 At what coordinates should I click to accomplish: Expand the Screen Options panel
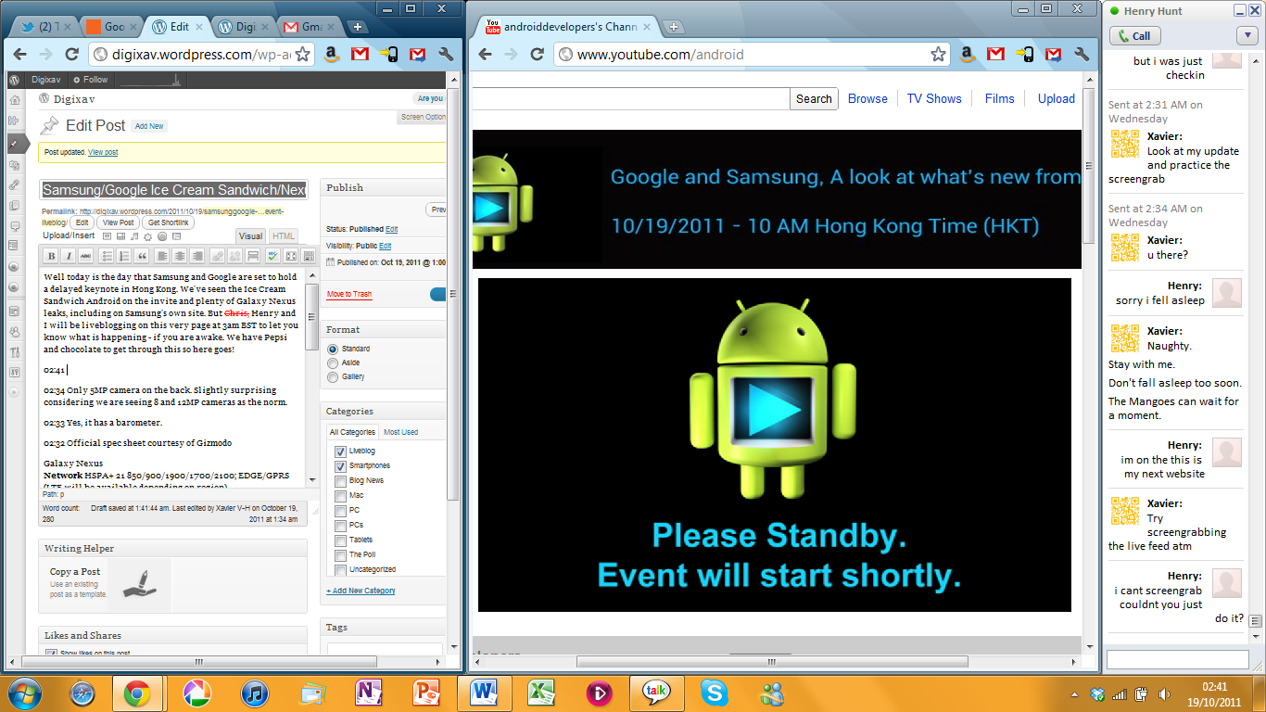point(423,118)
